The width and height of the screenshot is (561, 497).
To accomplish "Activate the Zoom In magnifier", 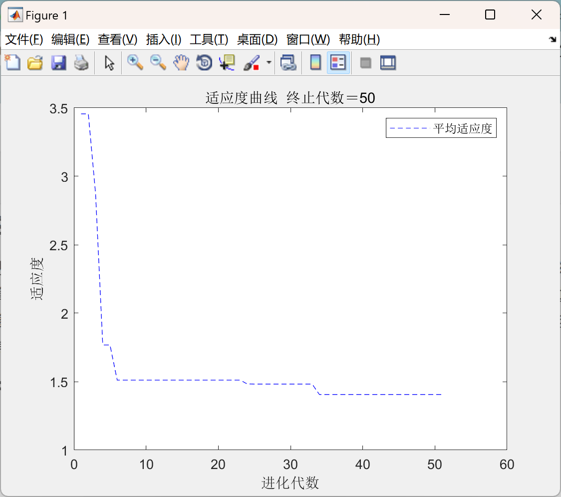I will coord(135,62).
